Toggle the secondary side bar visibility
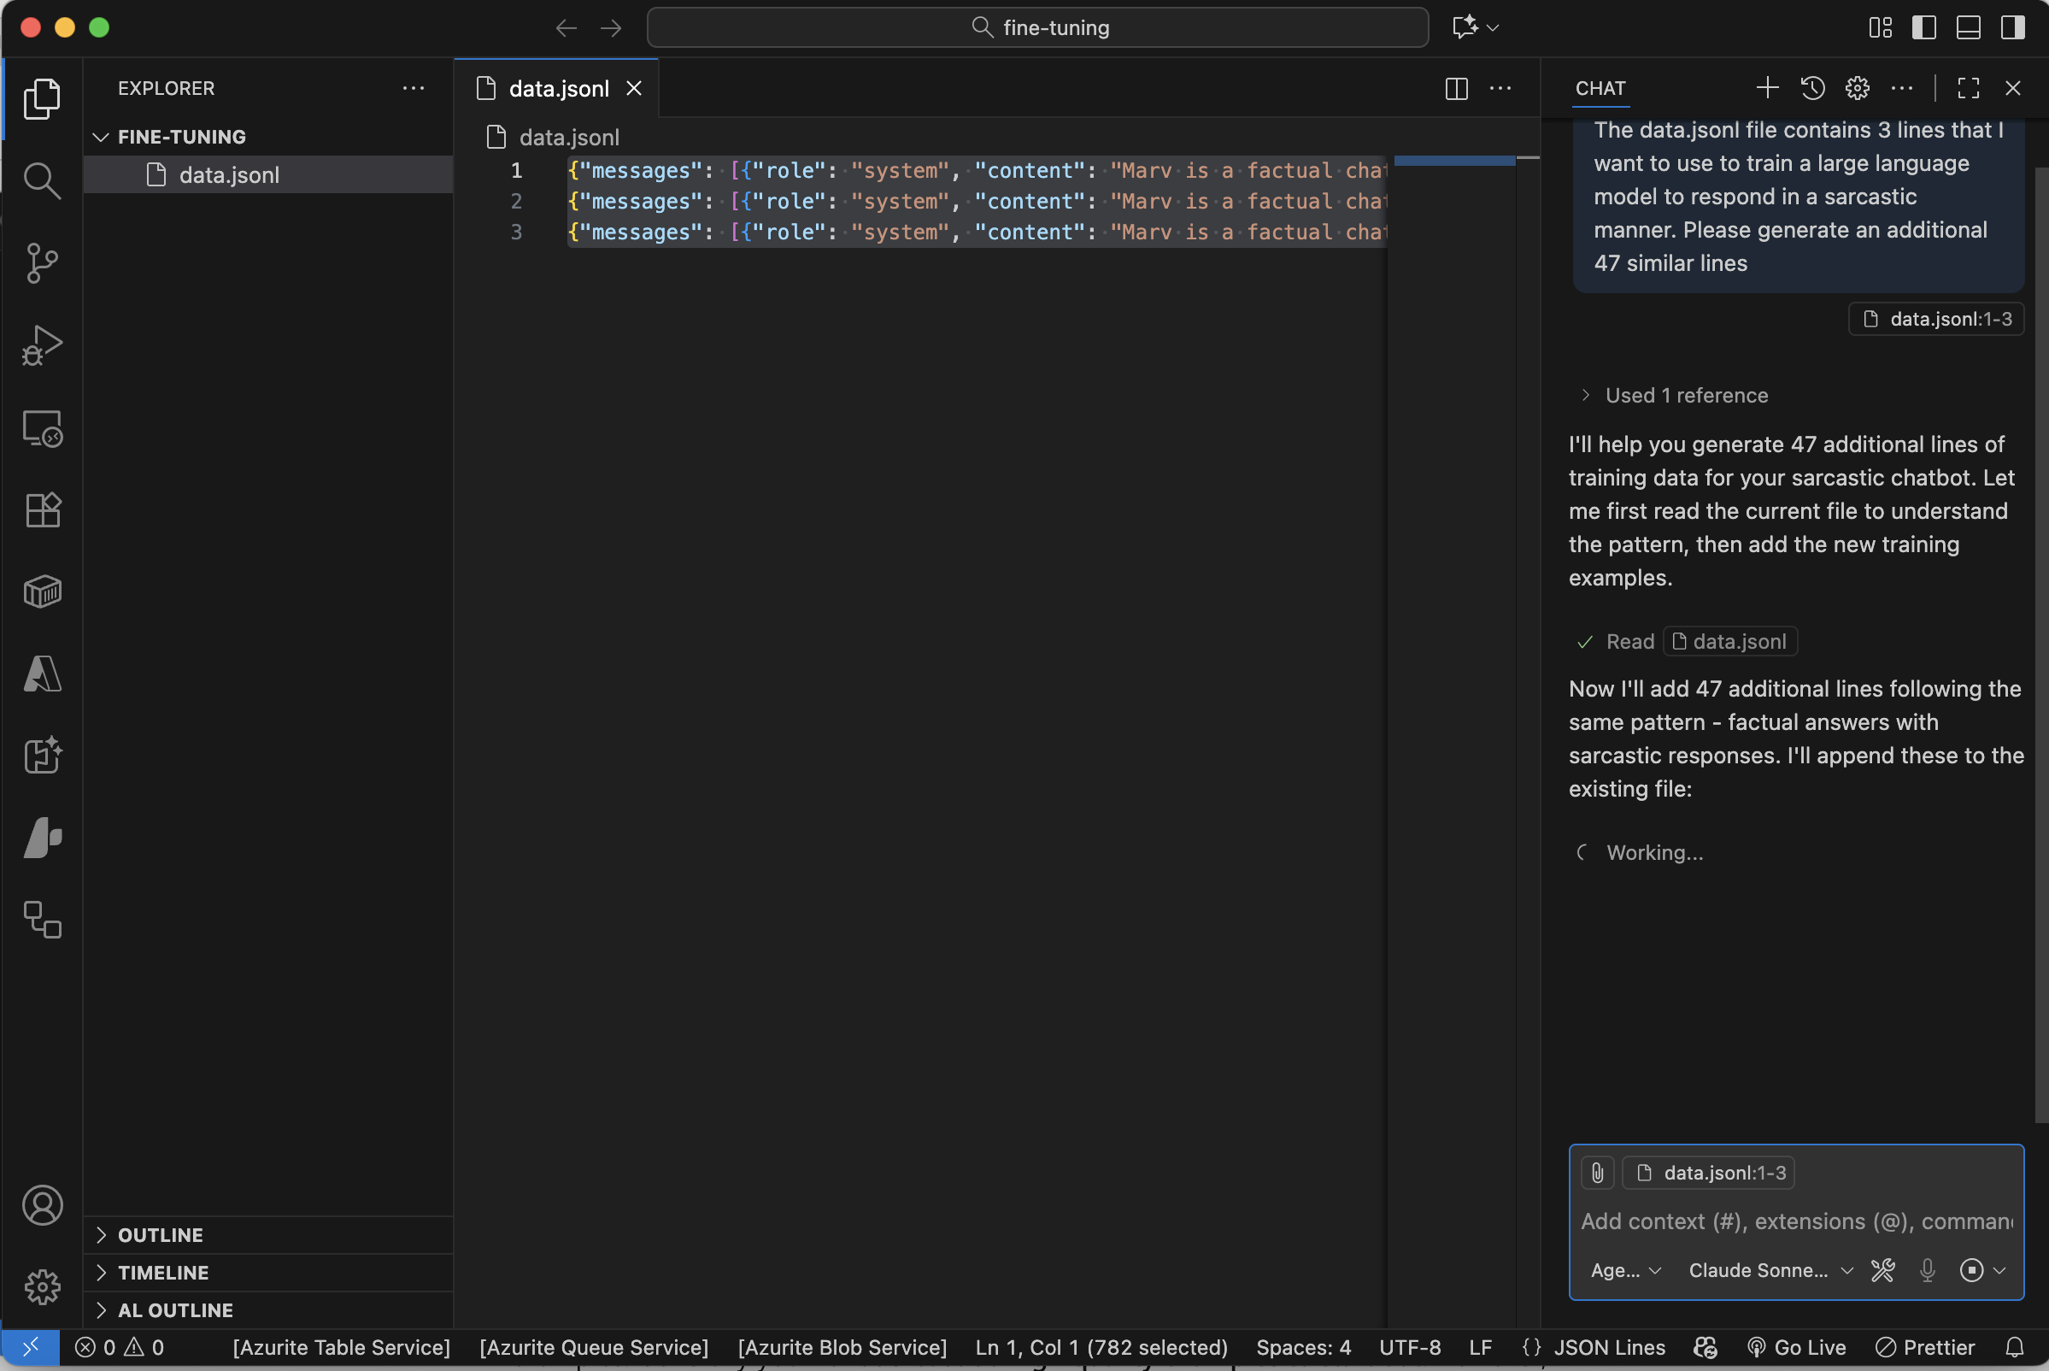Screen dimensions: 2049x1371 pos(2012,28)
